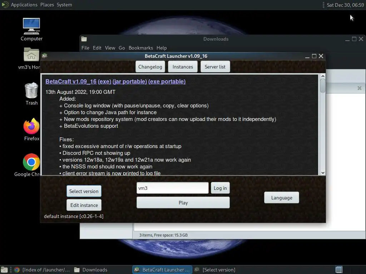The width and height of the screenshot is (366, 274).
Task: Open Bookmarks menu in Downloads window
Action: pos(141,48)
